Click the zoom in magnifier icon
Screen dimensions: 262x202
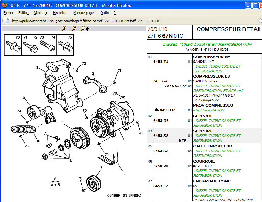64,28
